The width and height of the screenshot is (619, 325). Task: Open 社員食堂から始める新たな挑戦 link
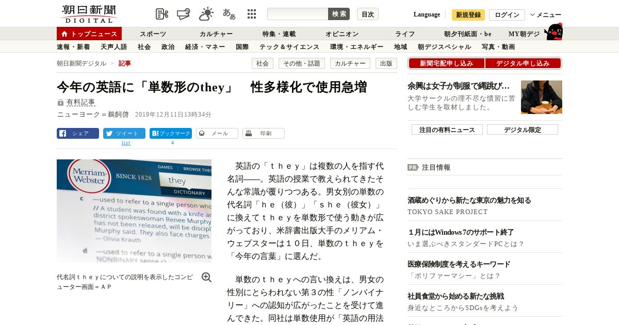(x=456, y=296)
